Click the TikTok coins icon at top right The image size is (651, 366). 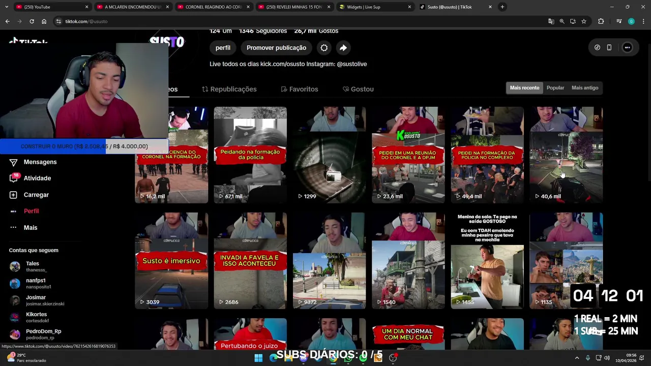(x=597, y=47)
